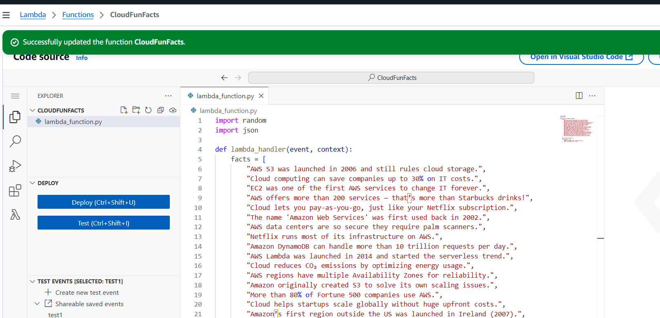Collapse all folders in Explorer
The height and width of the screenshot is (318, 660).
(161, 110)
